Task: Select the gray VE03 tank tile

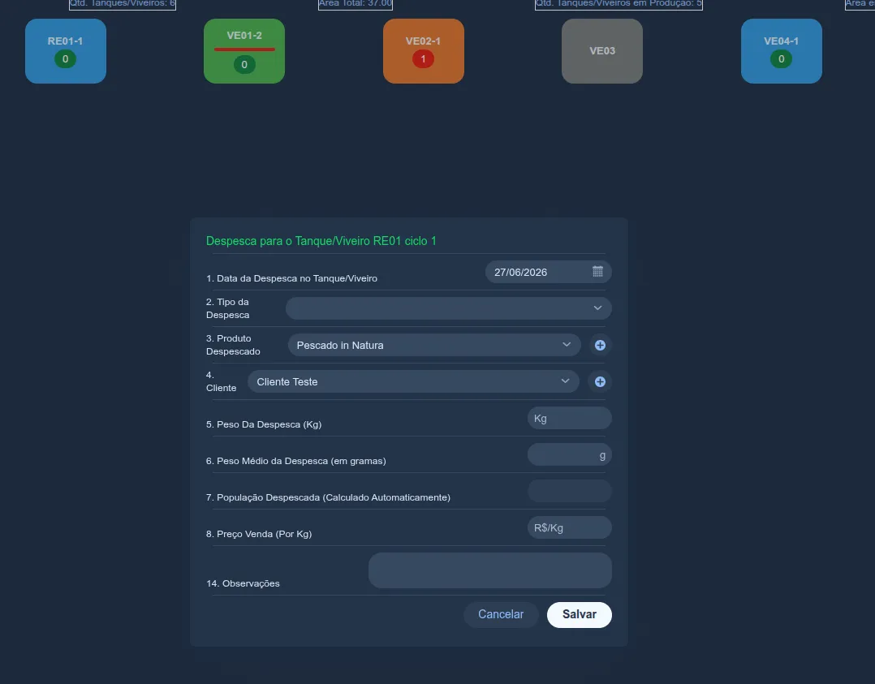Action: coord(602,51)
